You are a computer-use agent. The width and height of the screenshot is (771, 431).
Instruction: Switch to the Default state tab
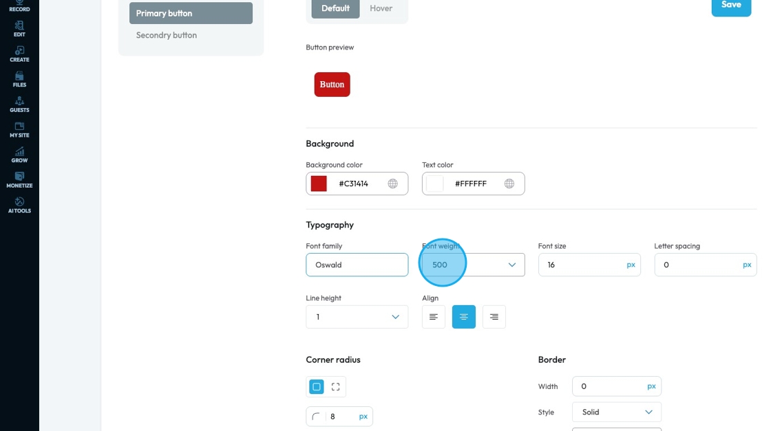point(335,8)
